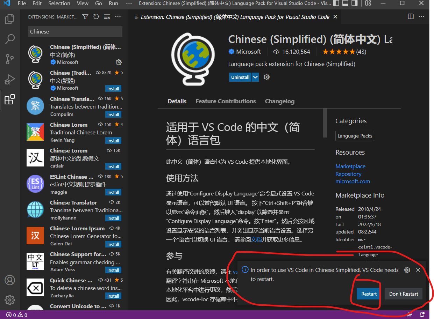Dismiss the restart notification
The width and height of the screenshot is (434, 319).
click(418, 270)
